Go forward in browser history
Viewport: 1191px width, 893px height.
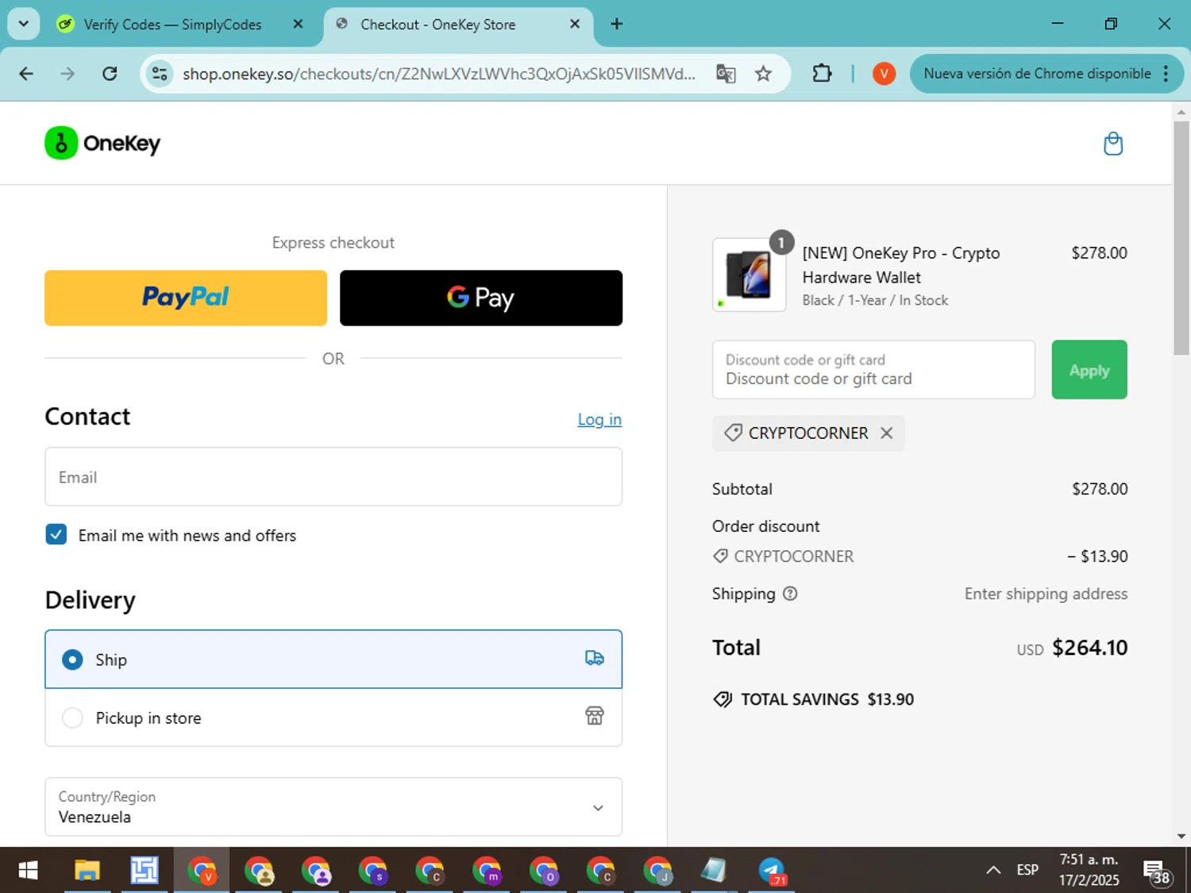67,74
